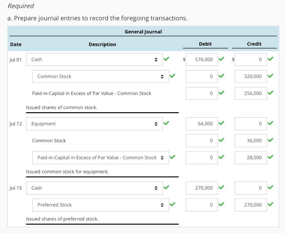Open the Equipment account dropdown

tap(94, 124)
